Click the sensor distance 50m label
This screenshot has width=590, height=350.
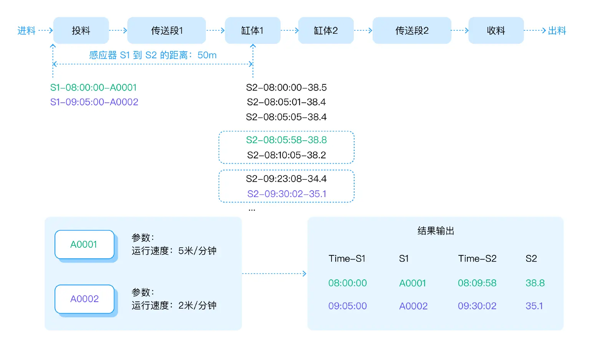(153, 55)
